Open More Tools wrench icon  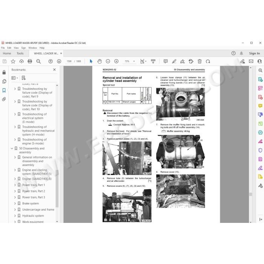click(x=260, y=186)
